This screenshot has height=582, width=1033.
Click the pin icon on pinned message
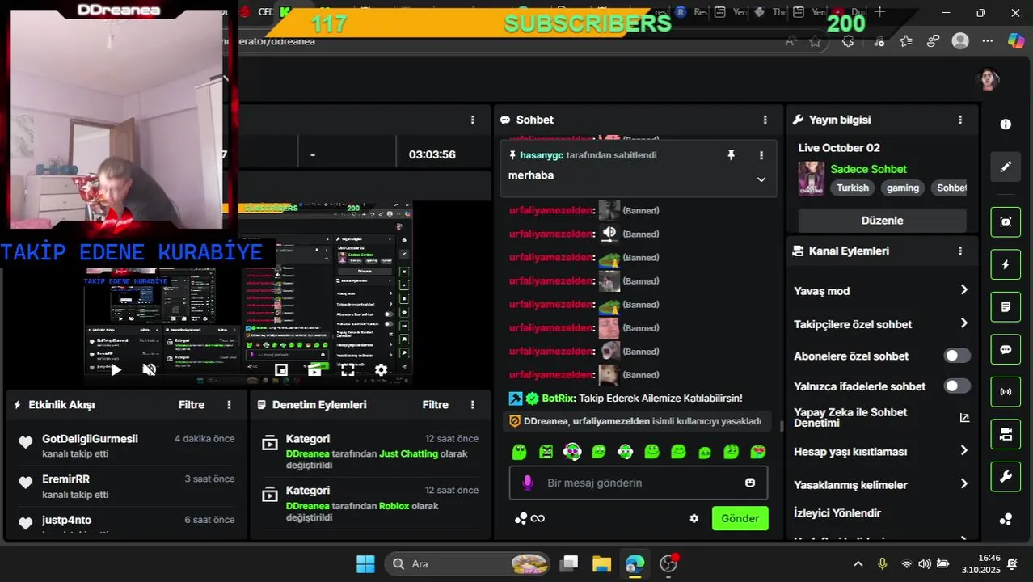tap(731, 155)
